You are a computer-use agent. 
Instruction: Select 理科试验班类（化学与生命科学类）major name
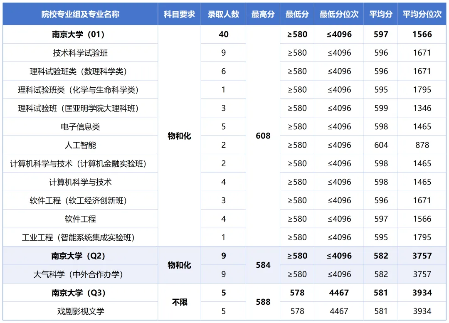tap(80, 90)
